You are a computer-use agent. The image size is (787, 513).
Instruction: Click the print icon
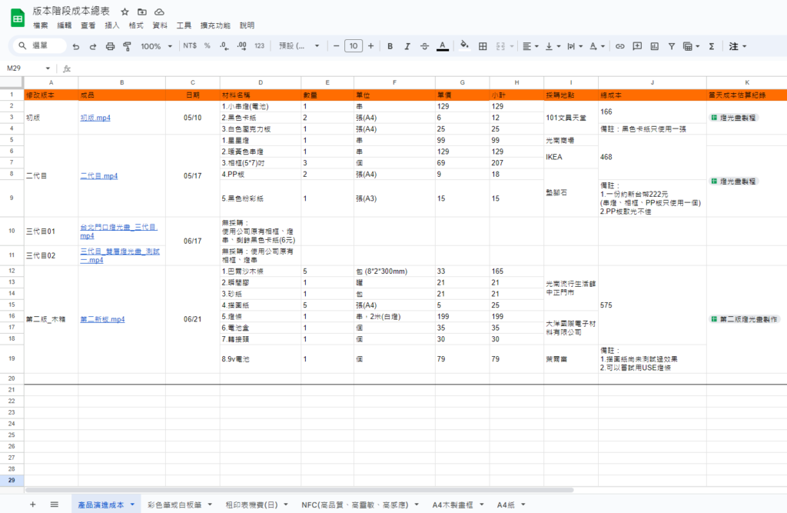[x=110, y=46]
